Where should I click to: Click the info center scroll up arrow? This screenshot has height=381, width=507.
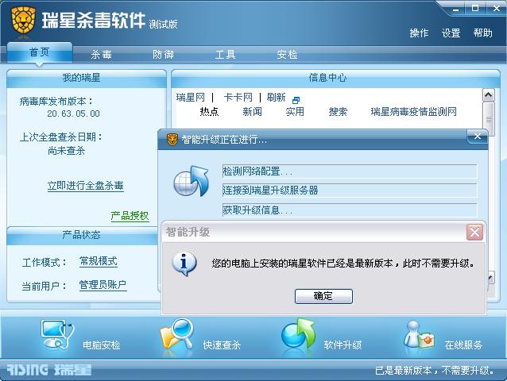488,95
